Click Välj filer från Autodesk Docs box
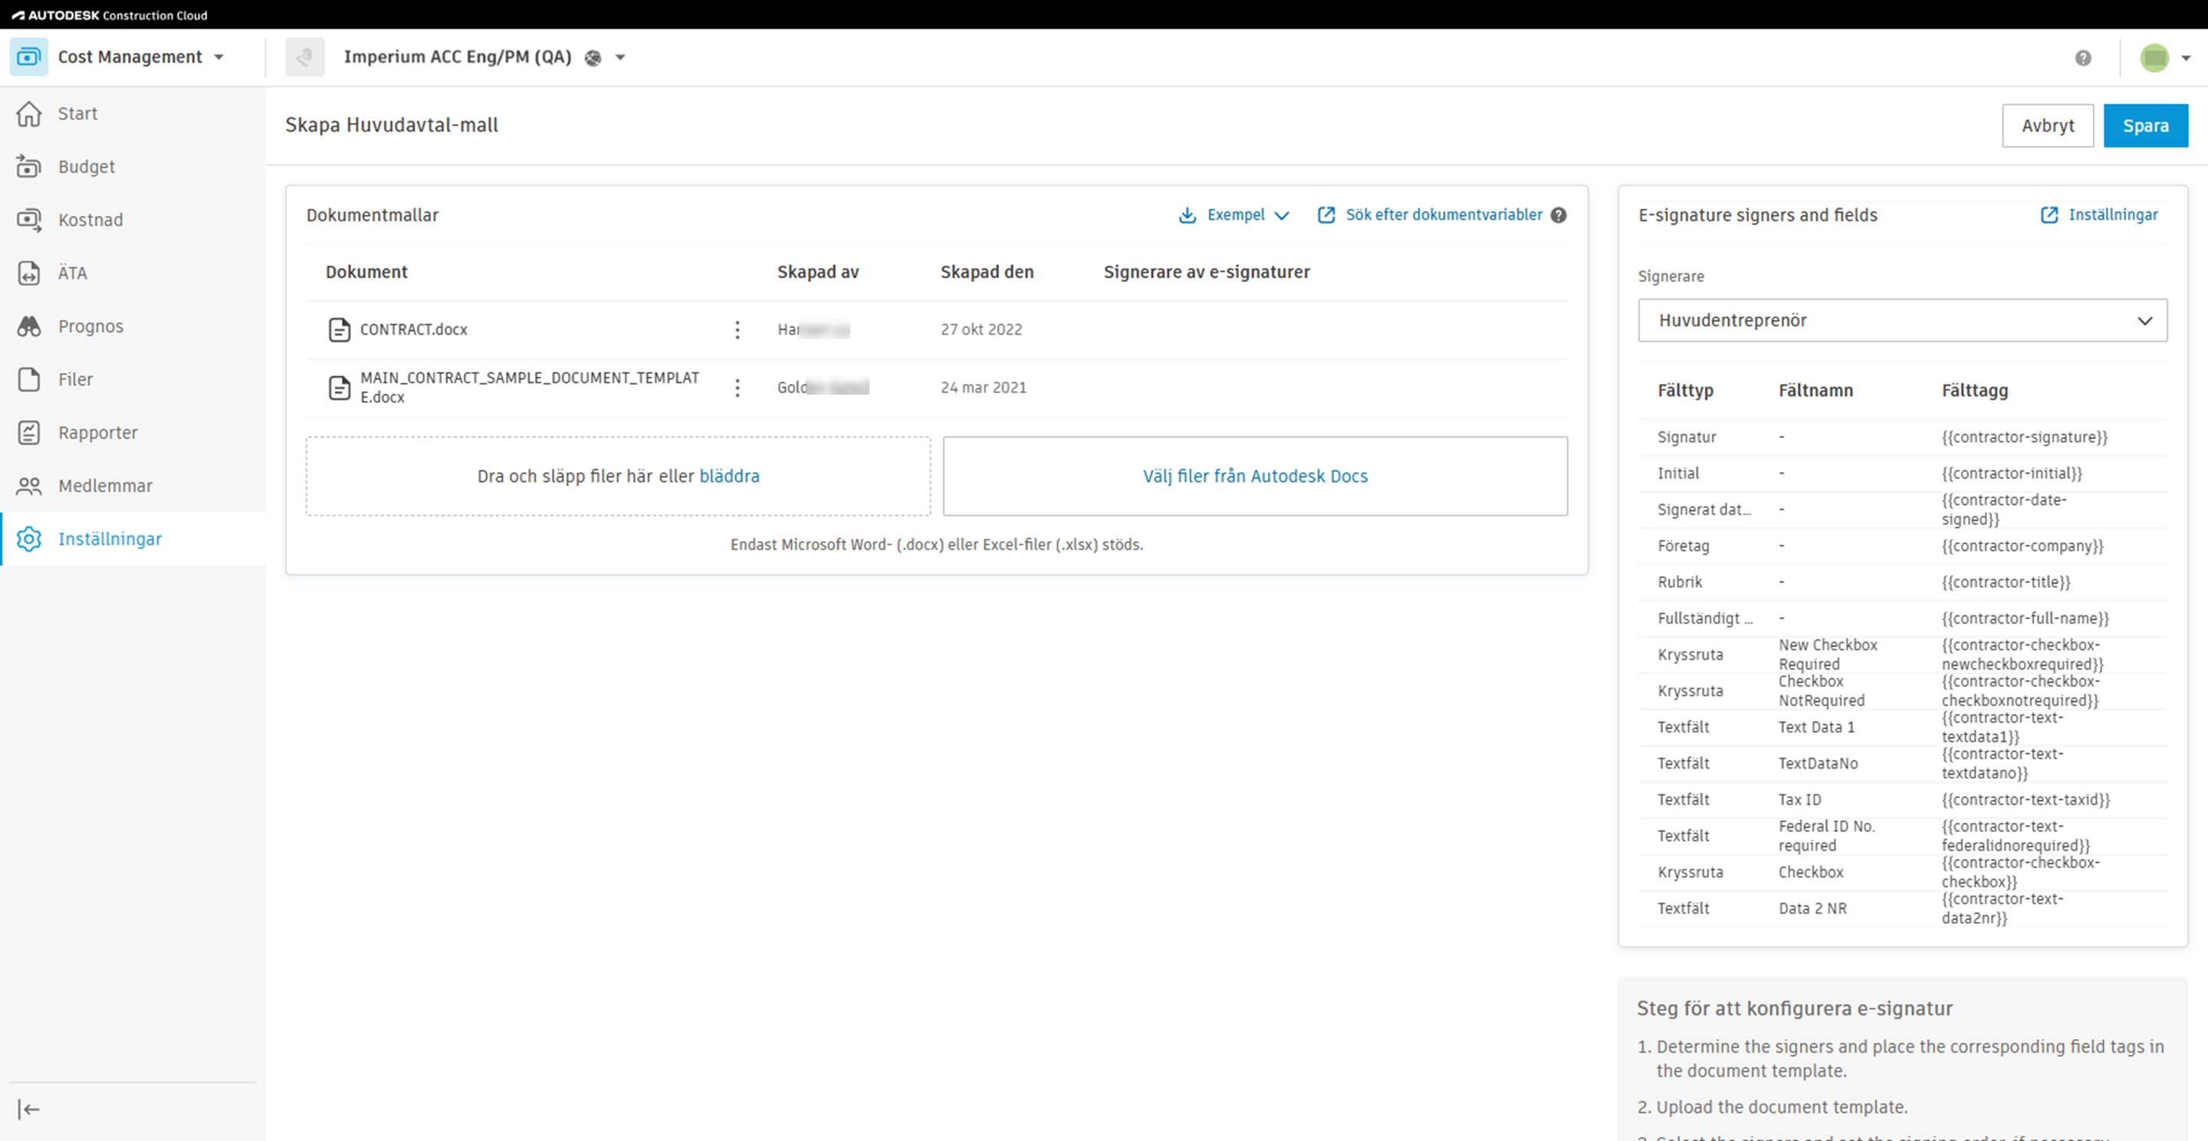The image size is (2208, 1141). click(x=1255, y=477)
